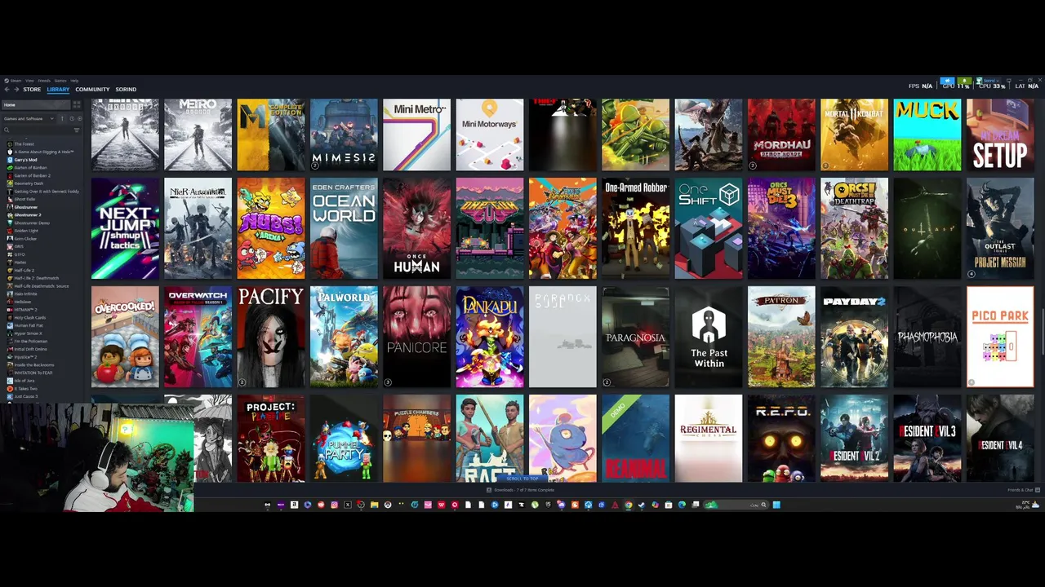Switch to COMMUNITY tab
This screenshot has height=587, width=1045.
point(92,90)
